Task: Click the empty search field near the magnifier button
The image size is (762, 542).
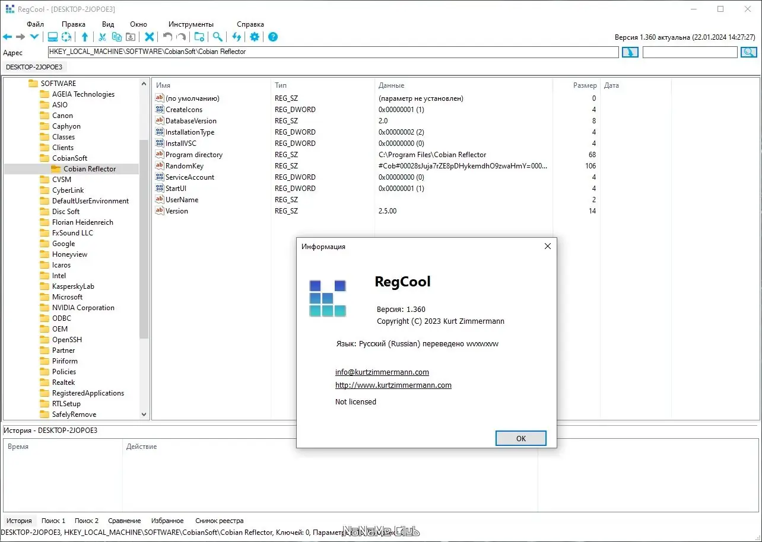Action: [x=690, y=52]
